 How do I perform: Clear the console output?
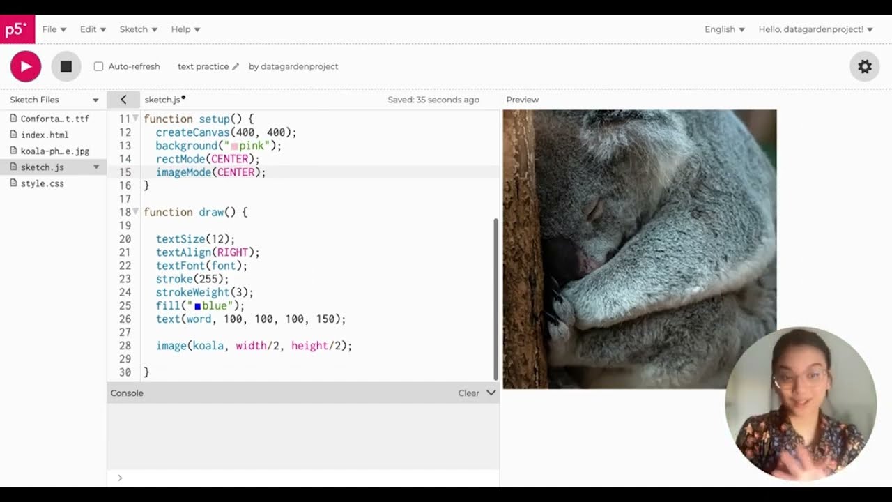click(x=468, y=393)
